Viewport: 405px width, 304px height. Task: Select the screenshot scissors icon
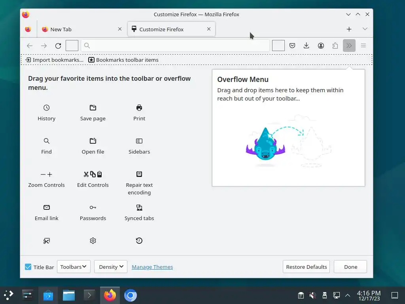47,241
